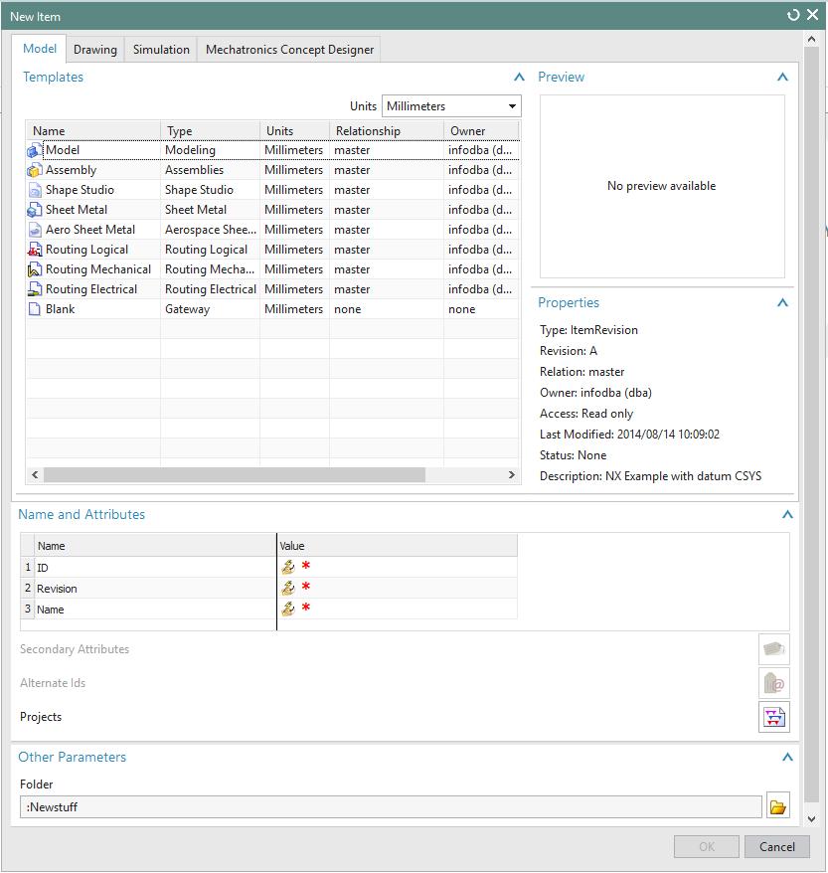Open the Projects assignment icon button
828x873 pixels.
[774, 717]
